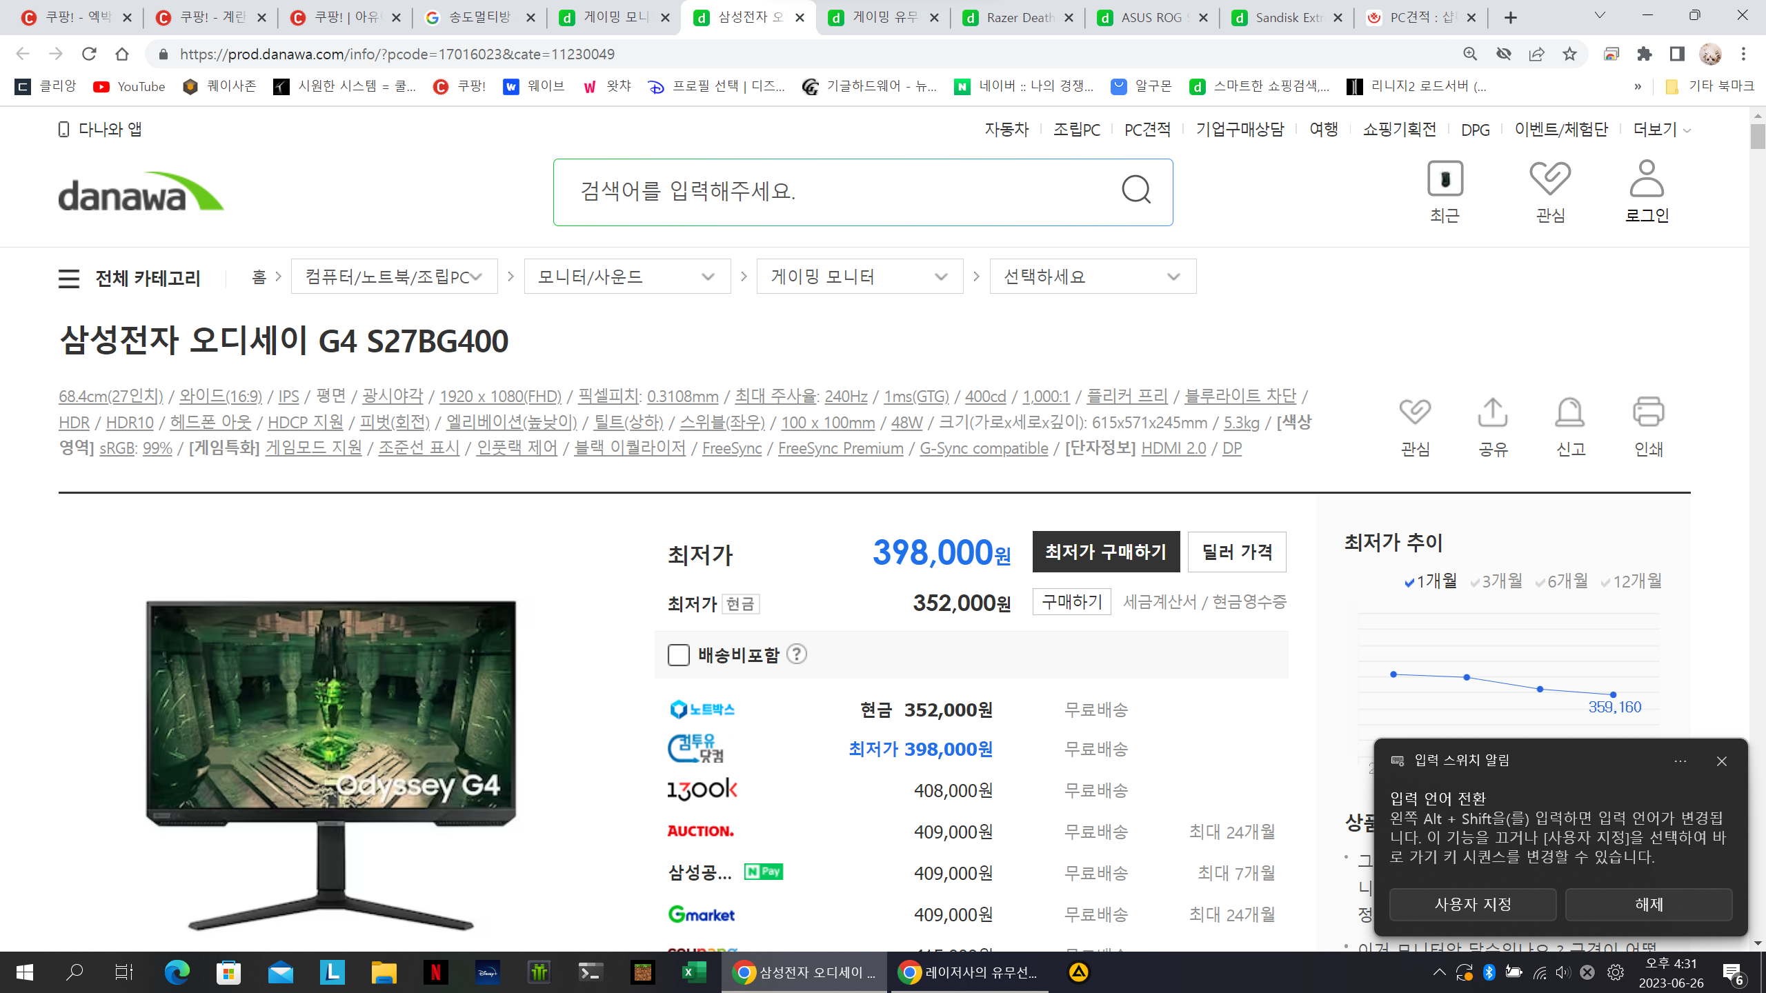1766x993 pixels.
Task: Open the Chrome tab search chevron
Action: [x=1600, y=15]
